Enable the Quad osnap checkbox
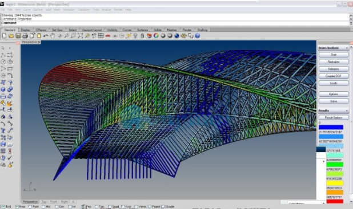 pyautogui.click(x=110, y=207)
